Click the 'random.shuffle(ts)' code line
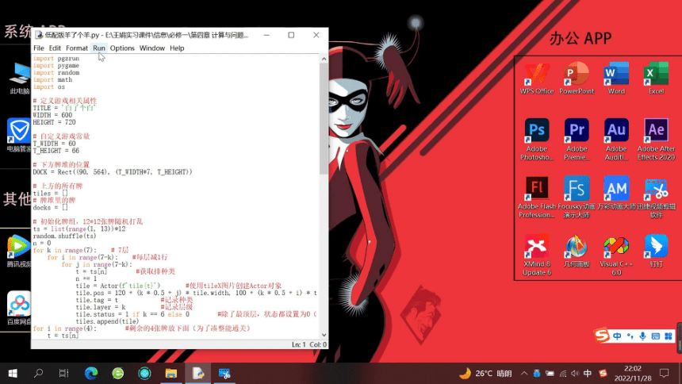The image size is (682, 384). coord(64,236)
